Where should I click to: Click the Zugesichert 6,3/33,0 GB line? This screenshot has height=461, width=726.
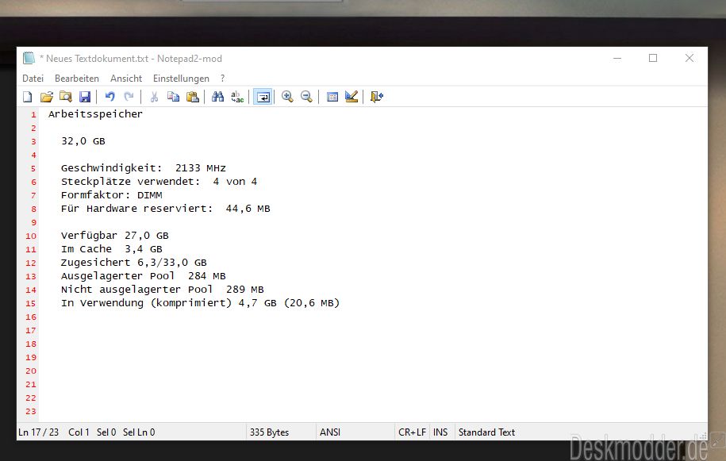tap(134, 263)
